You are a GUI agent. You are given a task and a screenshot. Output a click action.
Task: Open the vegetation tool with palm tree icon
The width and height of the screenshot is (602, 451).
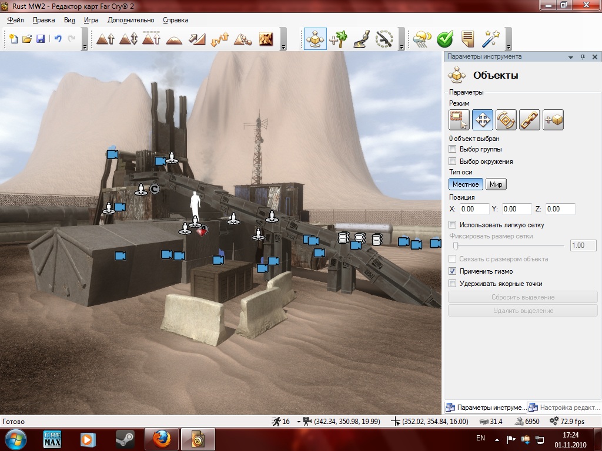point(338,39)
